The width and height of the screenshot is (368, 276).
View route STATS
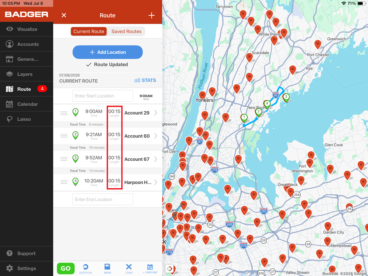[145, 80]
